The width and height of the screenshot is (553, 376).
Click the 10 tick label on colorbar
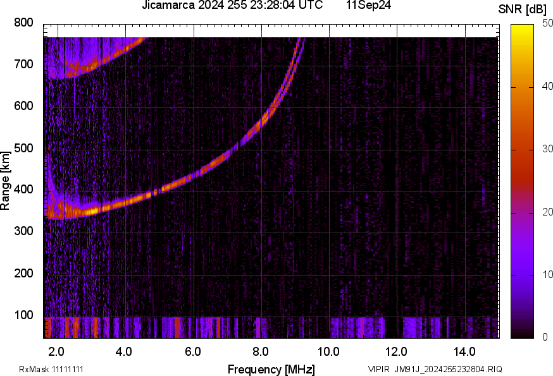547,274
